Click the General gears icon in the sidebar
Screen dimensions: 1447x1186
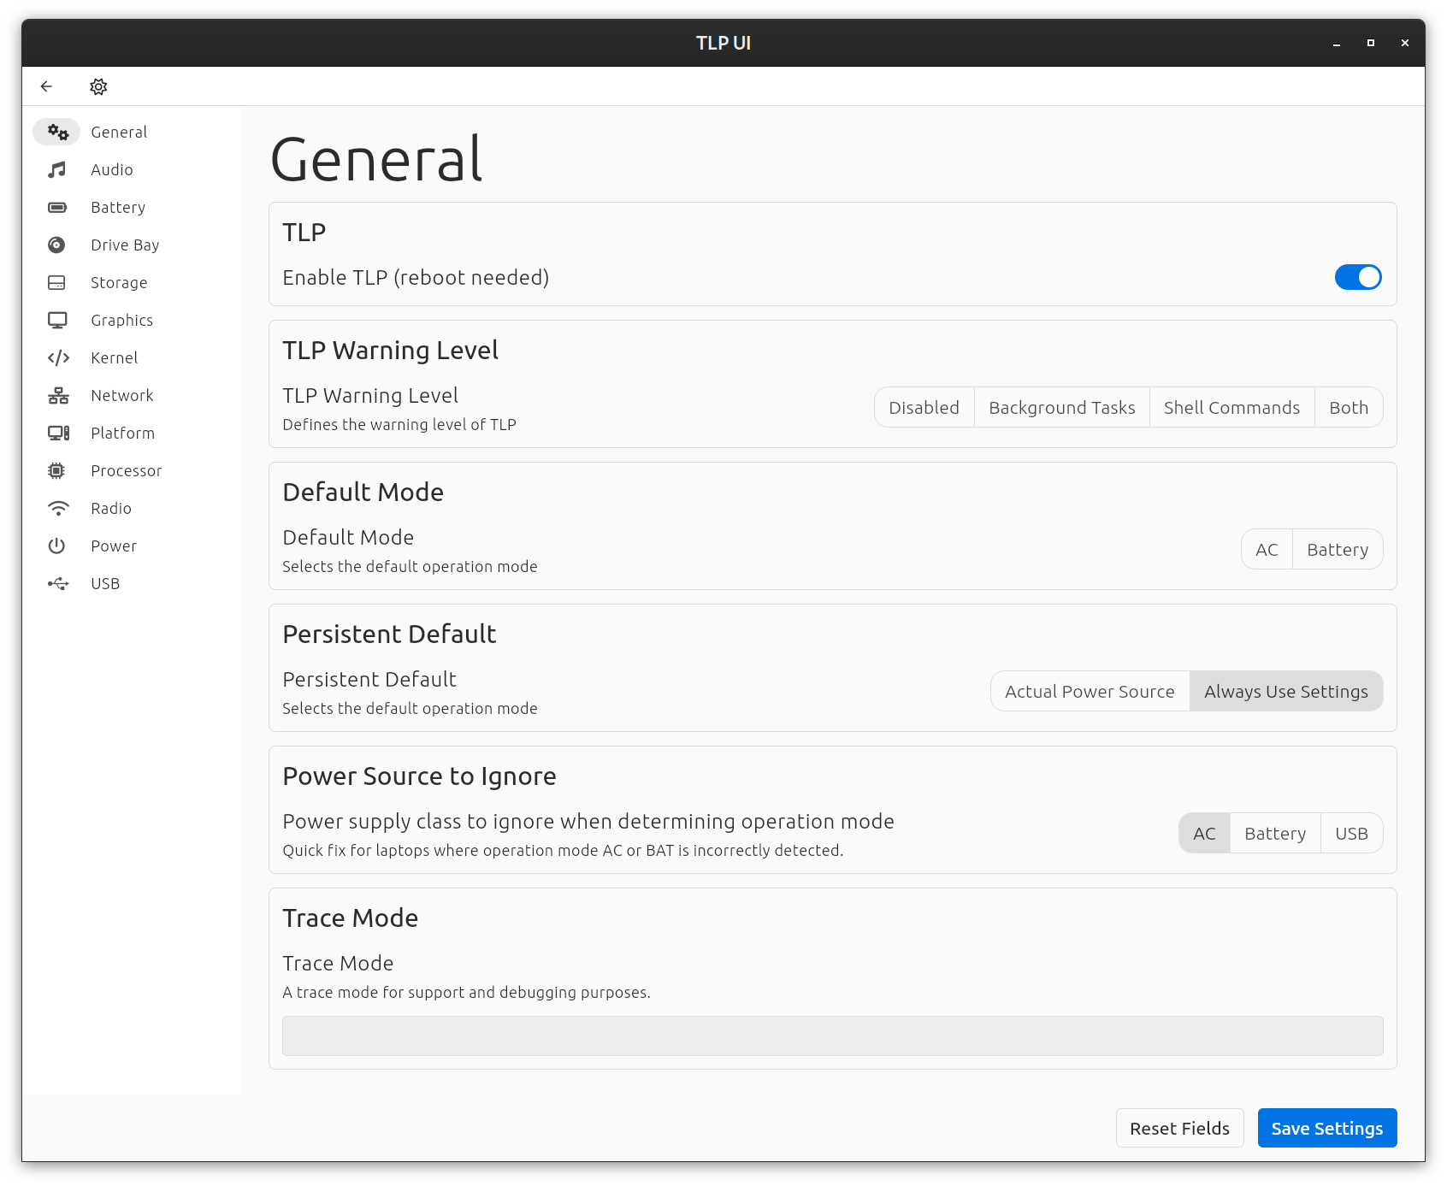tap(57, 132)
